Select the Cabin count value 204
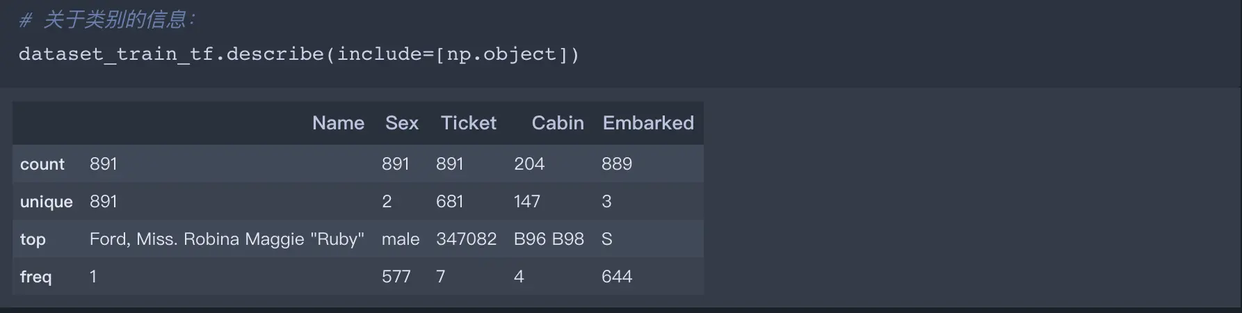 [x=529, y=164]
